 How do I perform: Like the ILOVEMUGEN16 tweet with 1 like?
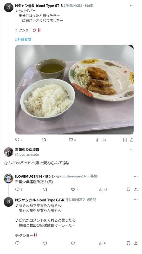coord(73,189)
